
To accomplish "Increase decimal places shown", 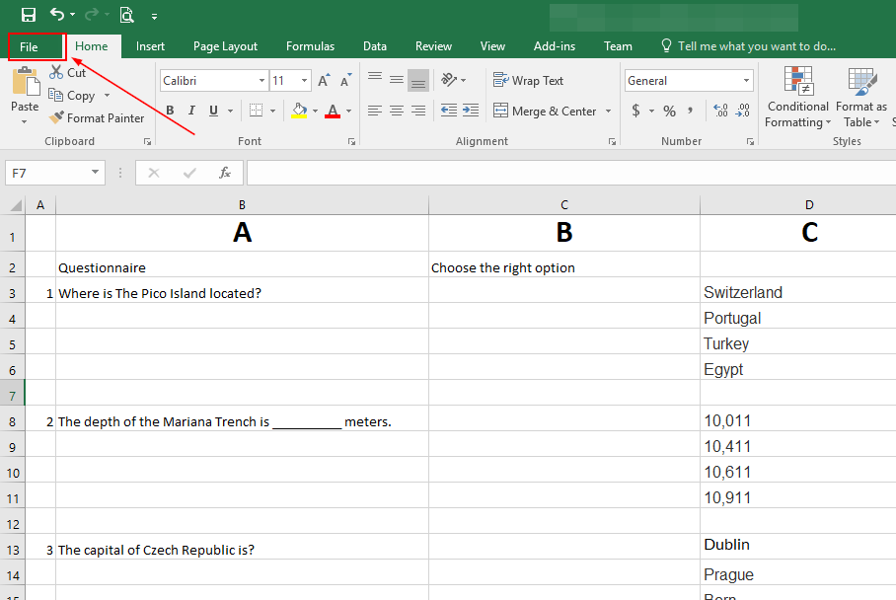I will (x=721, y=111).
